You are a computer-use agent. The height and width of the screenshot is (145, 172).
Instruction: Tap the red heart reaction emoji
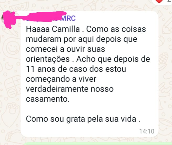pos(159,1)
